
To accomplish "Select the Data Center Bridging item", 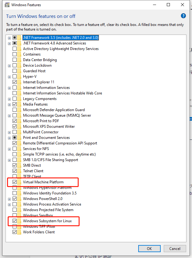I will pos(40,60).
